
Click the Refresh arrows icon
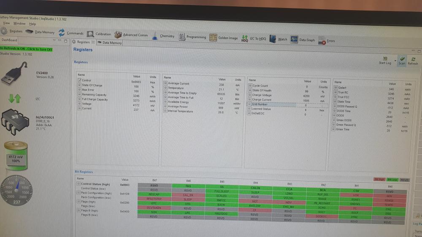click(x=413, y=59)
